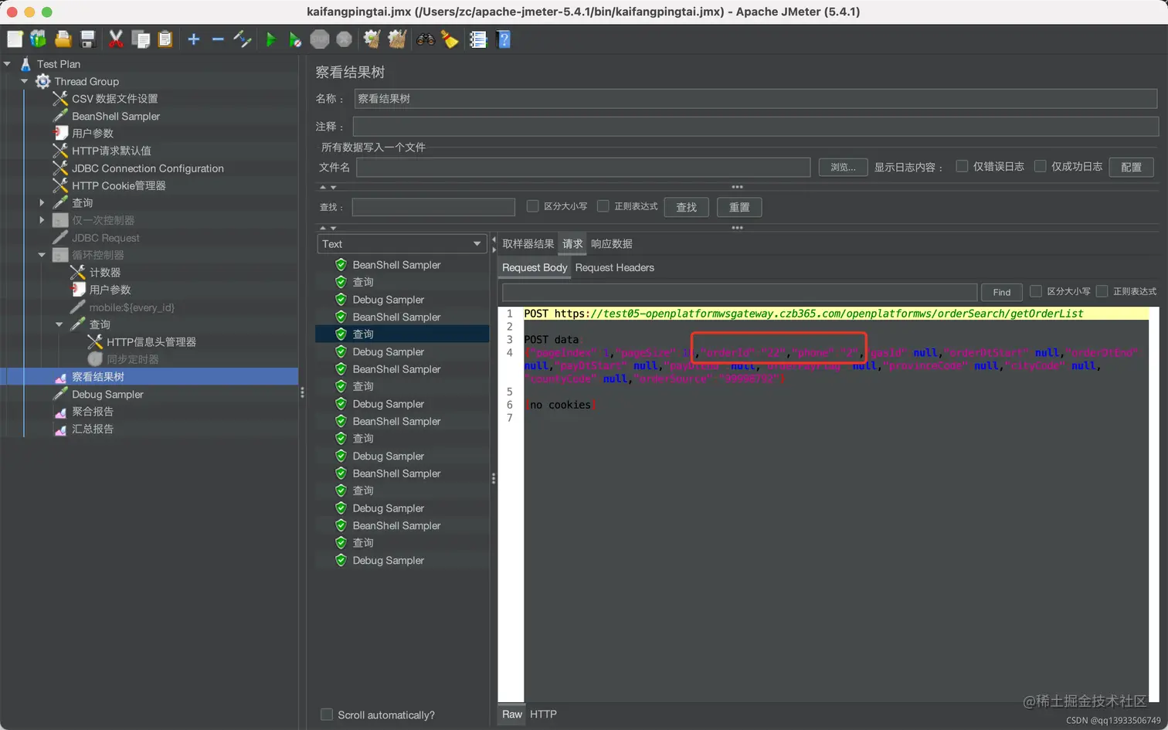Click the Paste clipboard icon
Viewport: 1168px width, 730px height.
pyautogui.click(x=165, y=39)
